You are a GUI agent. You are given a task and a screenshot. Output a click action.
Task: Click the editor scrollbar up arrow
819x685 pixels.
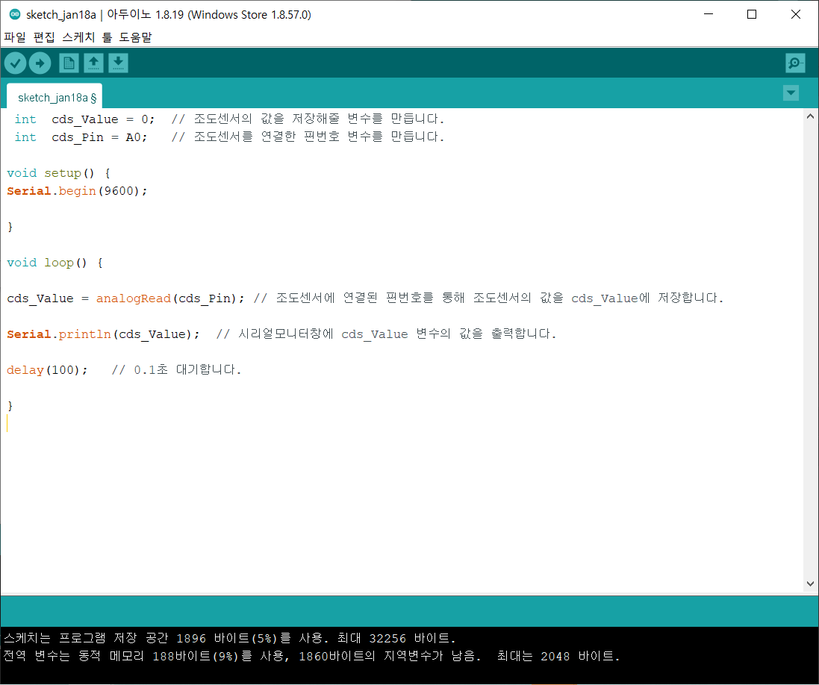coord(810,116)
